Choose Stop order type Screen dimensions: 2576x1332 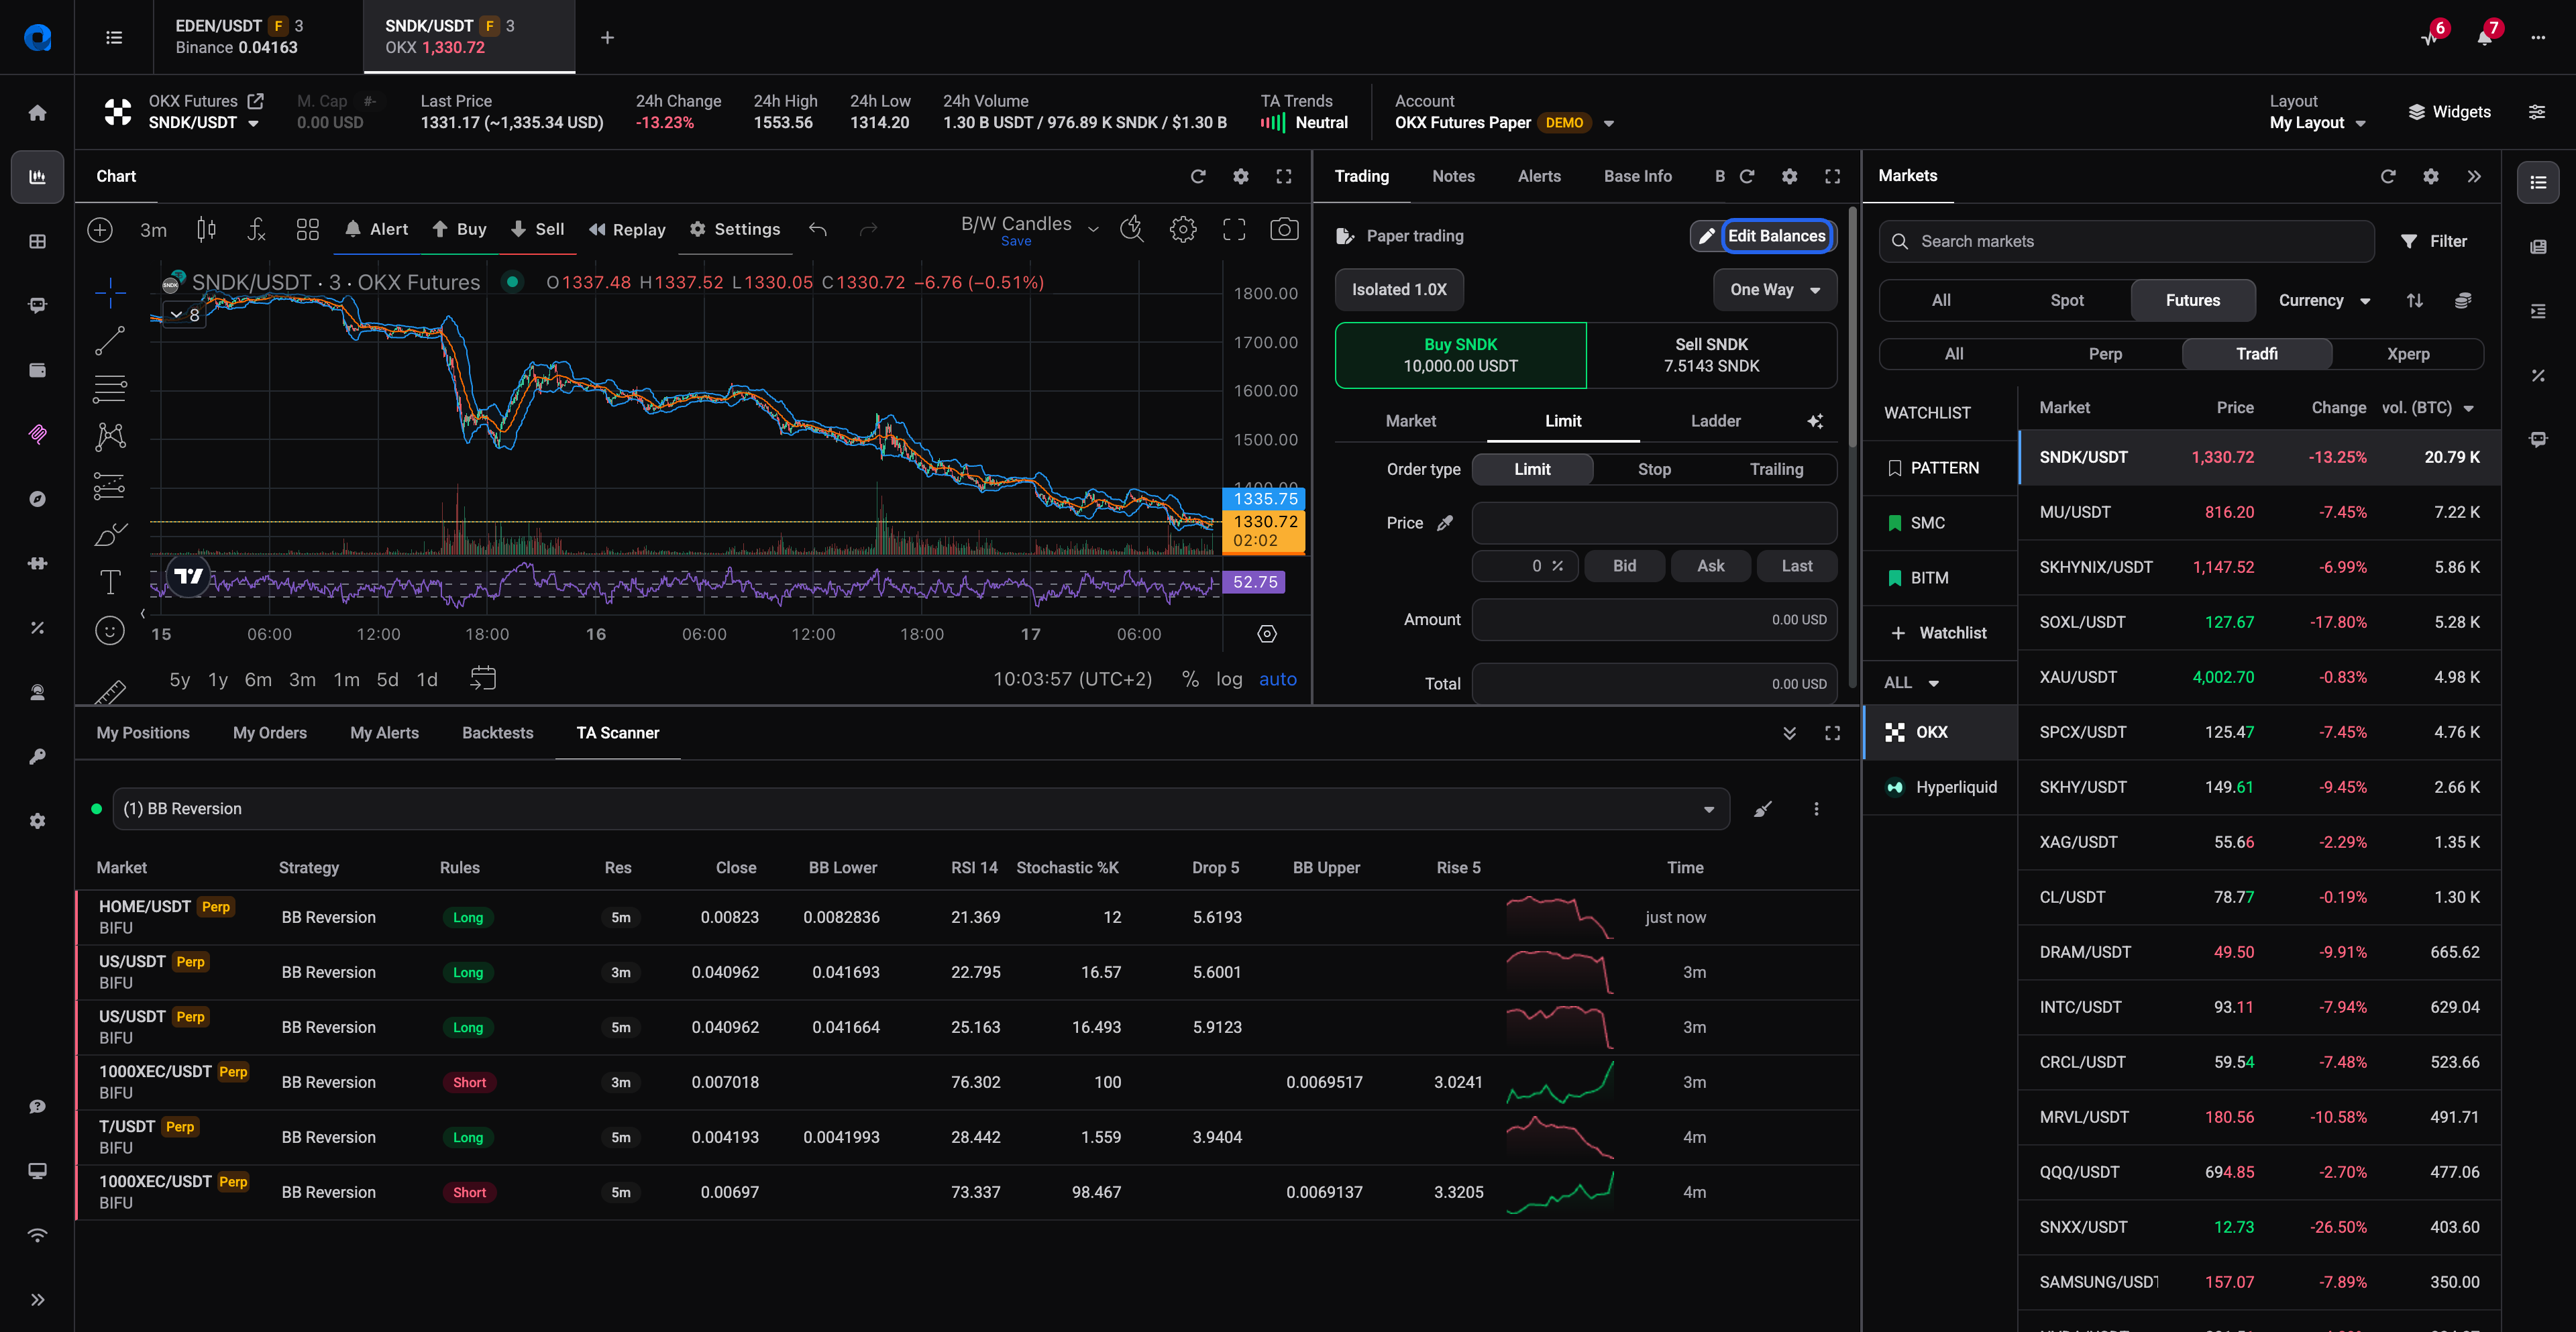click(x=1654, y=469)
